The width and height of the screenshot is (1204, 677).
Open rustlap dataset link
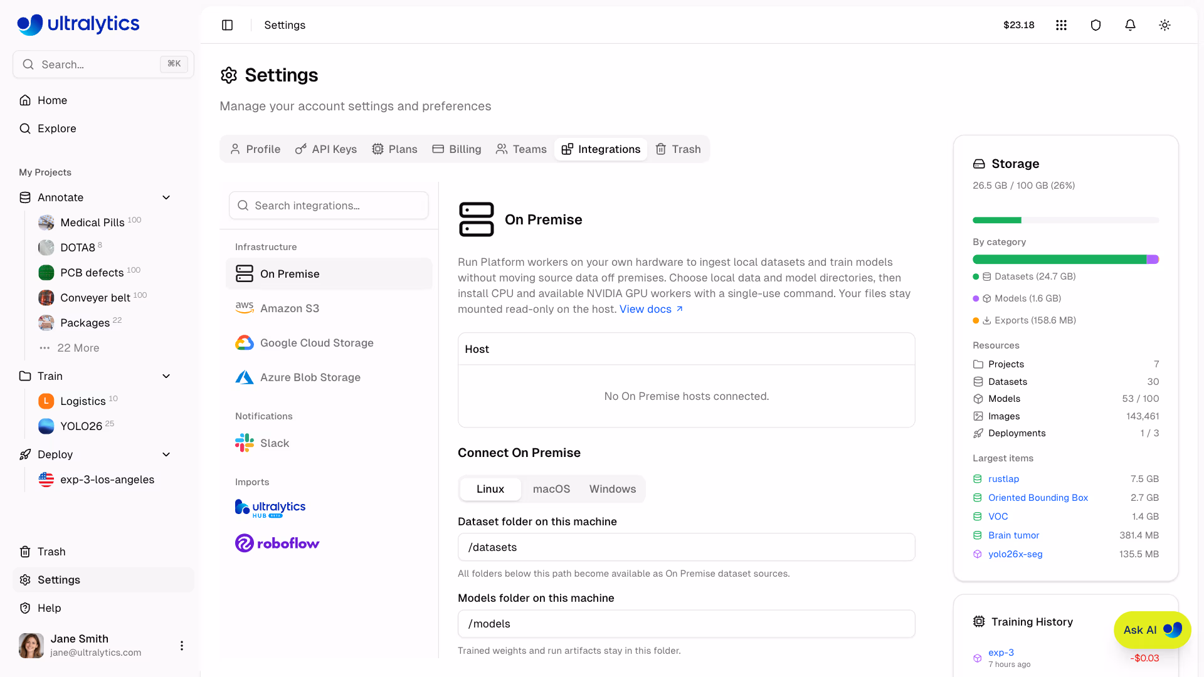(x=1003, y=479)
